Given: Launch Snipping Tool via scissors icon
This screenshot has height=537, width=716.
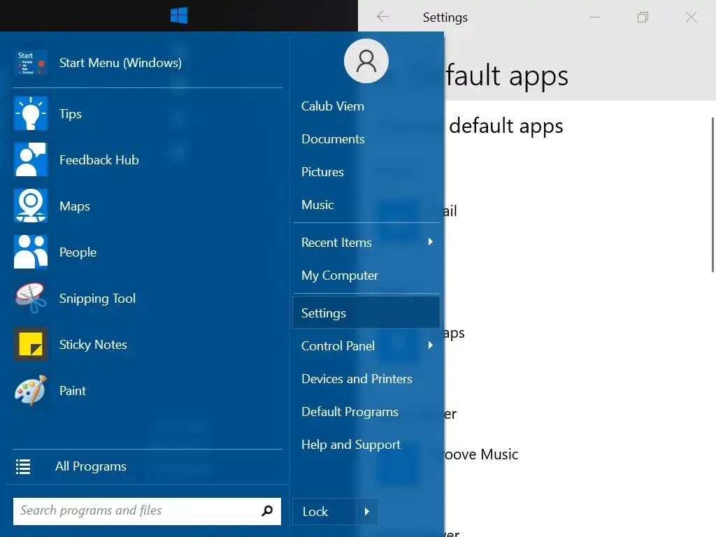Looking at the screenshot, I should click(31, 298).
